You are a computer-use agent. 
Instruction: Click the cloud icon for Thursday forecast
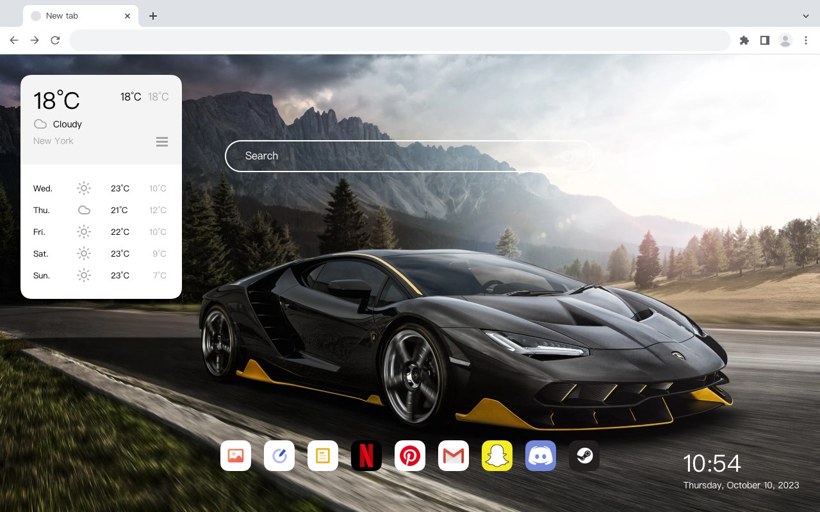tap(84, 210)
